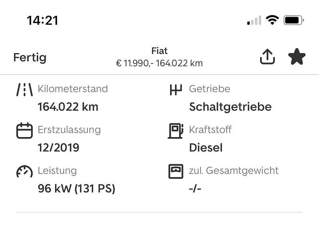The height and width of the screenshot is (230, 319).
Task: Click the Leistung speedometer icon
Action: click(24, 171)
